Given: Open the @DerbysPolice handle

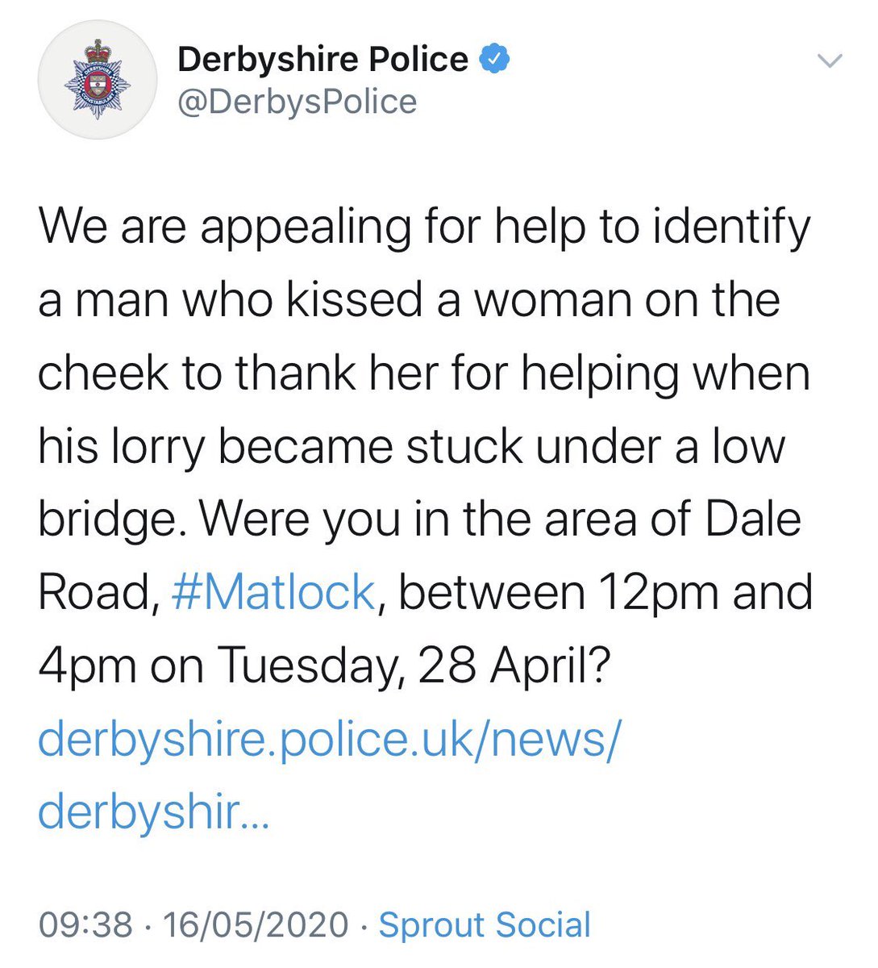Looking at the screenshot, I should 297,102.
